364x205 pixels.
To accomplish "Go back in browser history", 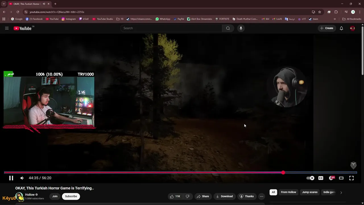I will [x=4, y=12].
